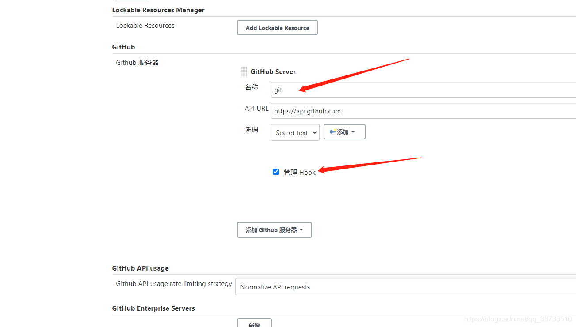Viewport: 576px width, 327px height.
Task: Click the Github 服务器 label
Action: pyautogui.click(x=137, y=63)
